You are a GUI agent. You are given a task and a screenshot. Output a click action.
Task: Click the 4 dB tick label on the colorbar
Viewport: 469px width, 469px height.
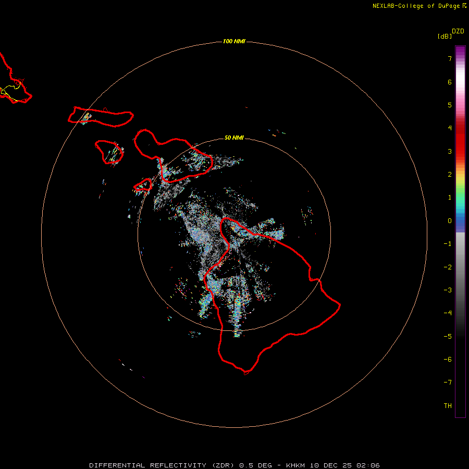point(450,128)
